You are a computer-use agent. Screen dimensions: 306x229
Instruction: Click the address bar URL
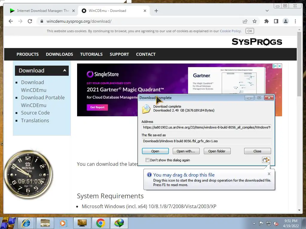tap(79, 21)
